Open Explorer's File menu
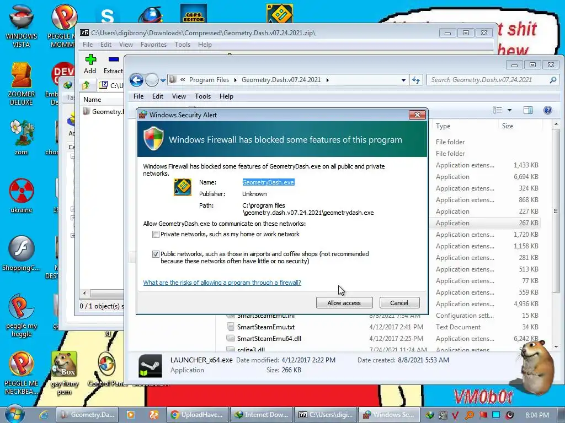This screenshot has height=423, width=565. (138, 96)
